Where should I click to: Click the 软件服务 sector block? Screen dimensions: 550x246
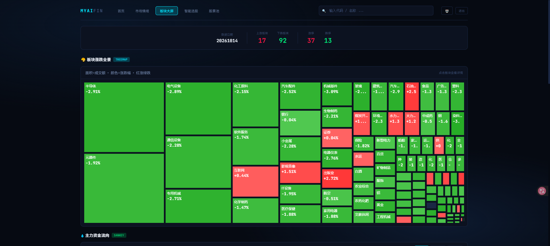pyautogui.click(x=256, y=146)
